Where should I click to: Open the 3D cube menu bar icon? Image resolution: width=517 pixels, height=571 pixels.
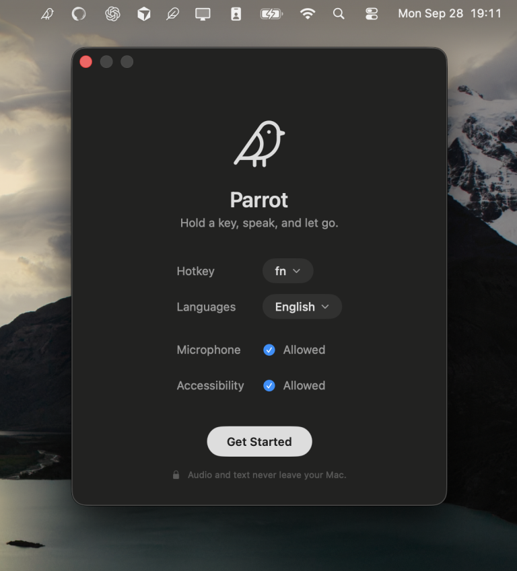(x=144, y=14)
